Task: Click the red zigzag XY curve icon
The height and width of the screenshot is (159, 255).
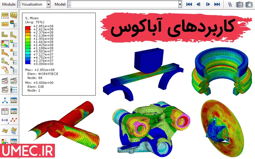Action: click(14, 120)
